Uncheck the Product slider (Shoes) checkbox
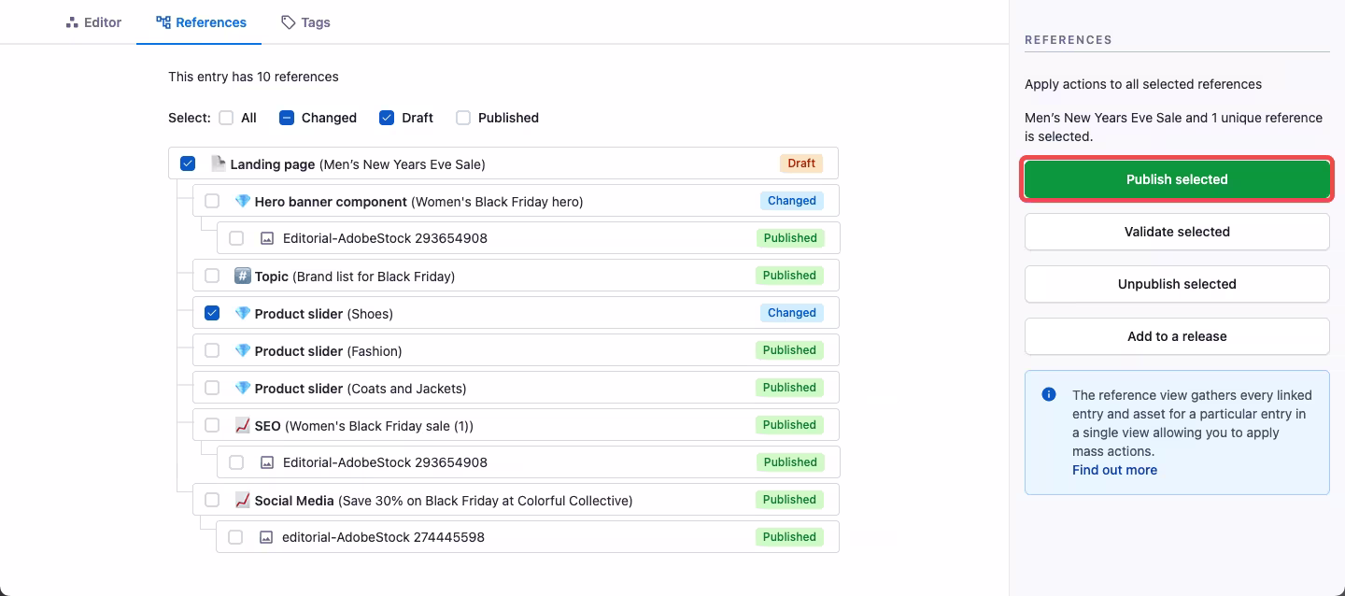Viewport: 1345px width, 596px height. point(212,313)
